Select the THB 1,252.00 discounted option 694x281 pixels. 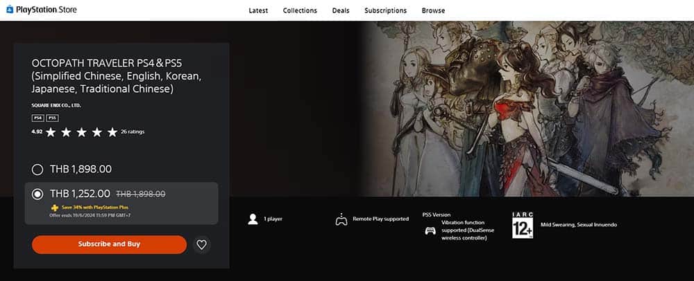pyautogui.click(x=37, y=194)
